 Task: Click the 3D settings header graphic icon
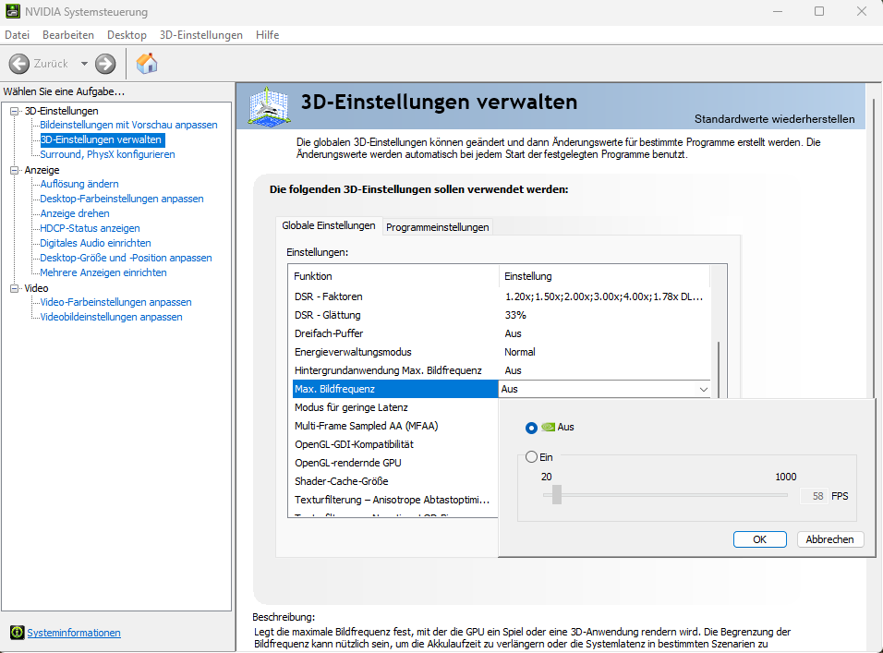[x=269, y=106]
